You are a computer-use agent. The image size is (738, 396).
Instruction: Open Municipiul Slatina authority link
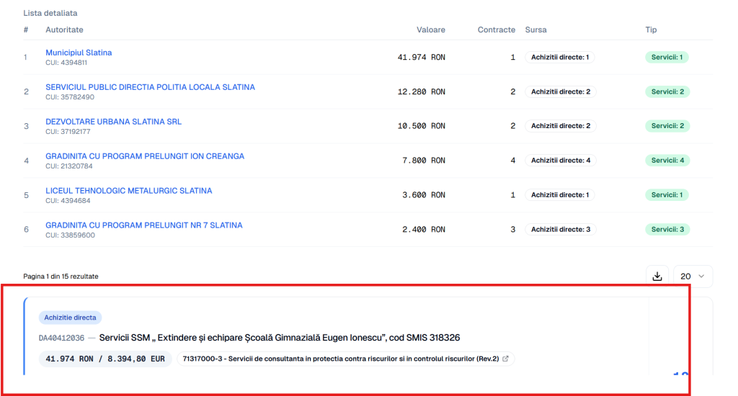79,53
